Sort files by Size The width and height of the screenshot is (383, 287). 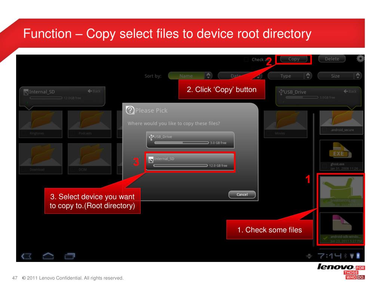point(336,75)
